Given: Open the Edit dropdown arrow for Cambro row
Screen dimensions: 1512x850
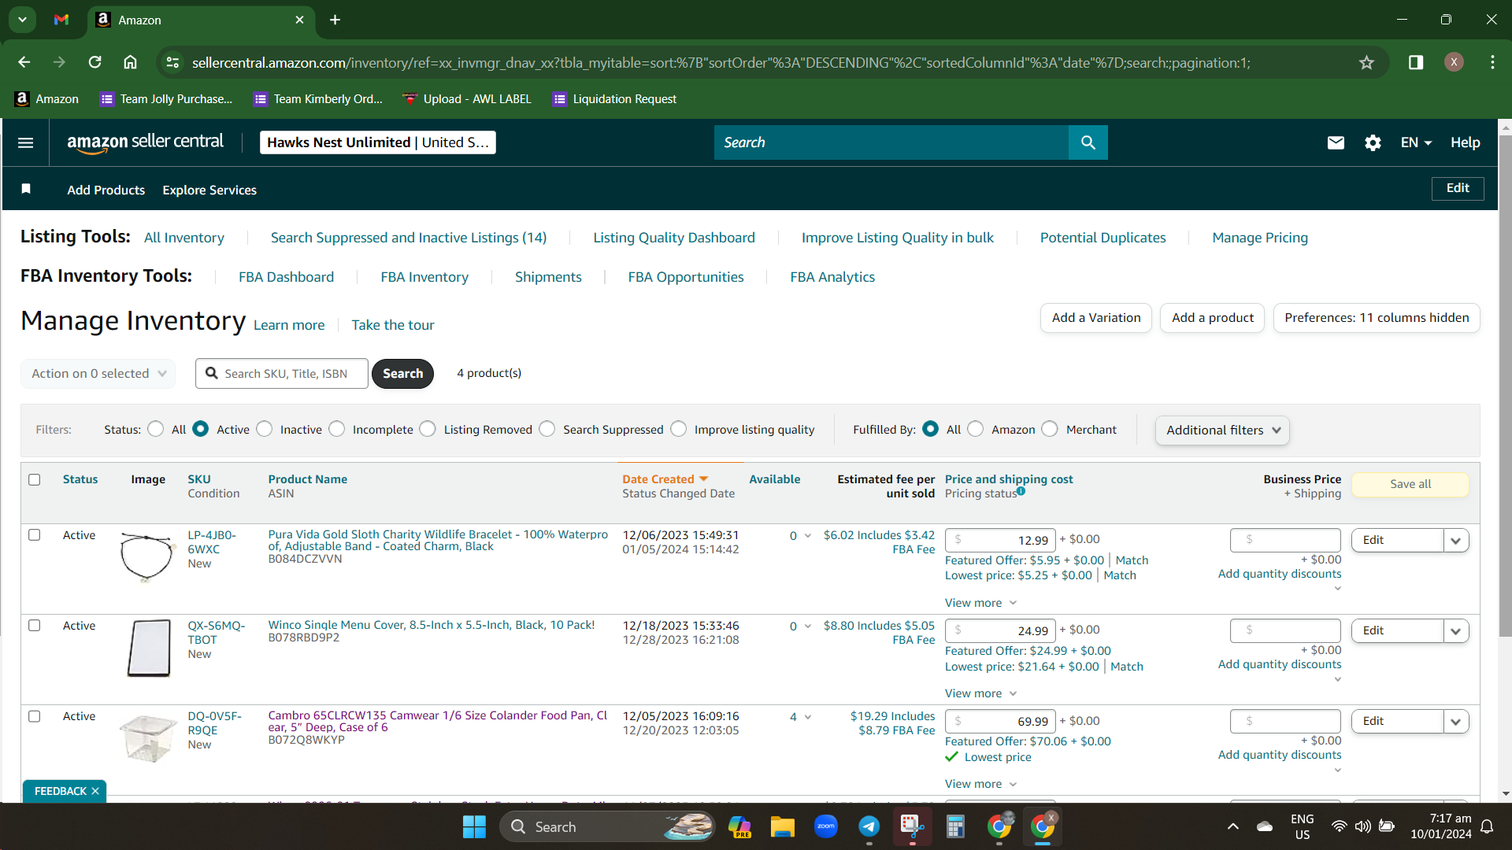Looking at the screenshot, I should coord(1456,722).
